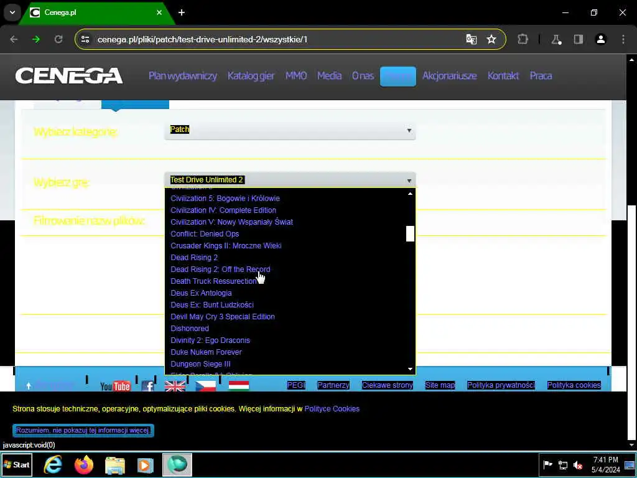The width and height of the screenshot is (637, 478).
Task: Open the tab search chevron
Action: (12, 12)
